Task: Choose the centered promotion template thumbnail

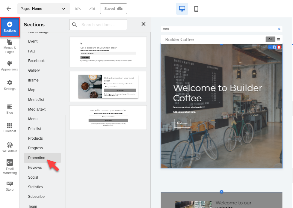Action: 108,117
